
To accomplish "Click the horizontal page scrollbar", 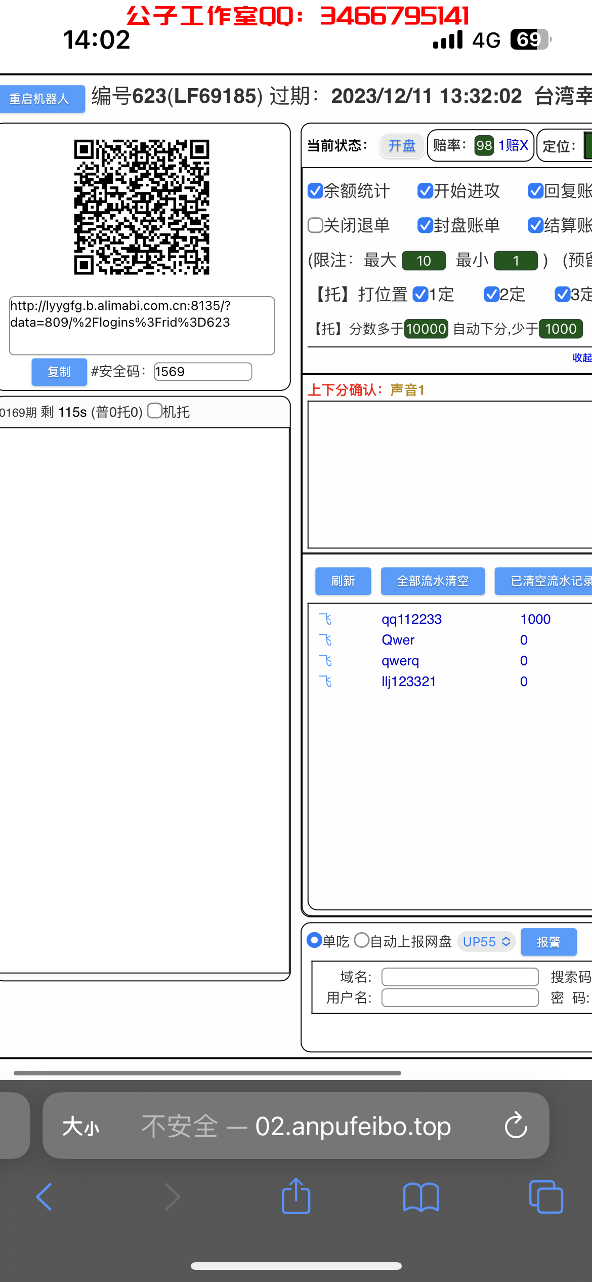I will pos(207,1073).
